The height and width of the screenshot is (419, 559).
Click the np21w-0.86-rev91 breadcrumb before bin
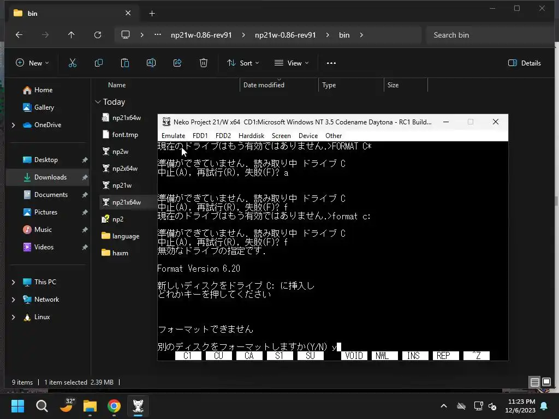(x=285, y=35)
